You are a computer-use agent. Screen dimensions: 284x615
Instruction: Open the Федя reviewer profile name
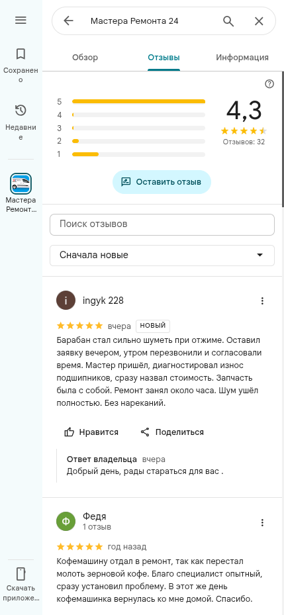95,516
